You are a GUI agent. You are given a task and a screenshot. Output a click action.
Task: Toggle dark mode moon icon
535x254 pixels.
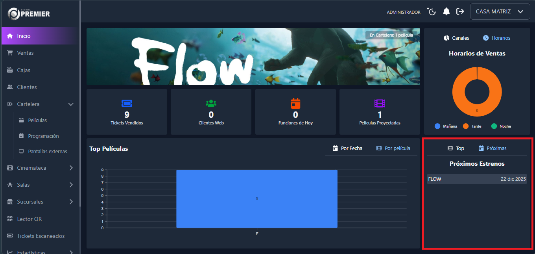[432, 12]
